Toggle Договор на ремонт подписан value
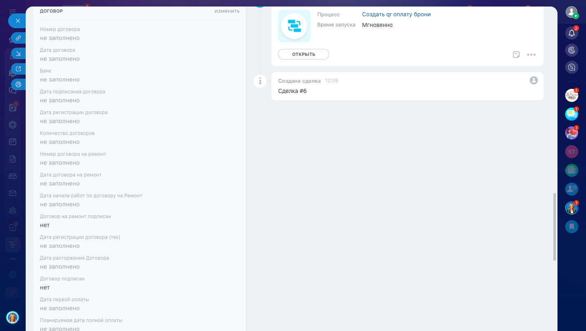586x331 pixels. pos(45,225)
